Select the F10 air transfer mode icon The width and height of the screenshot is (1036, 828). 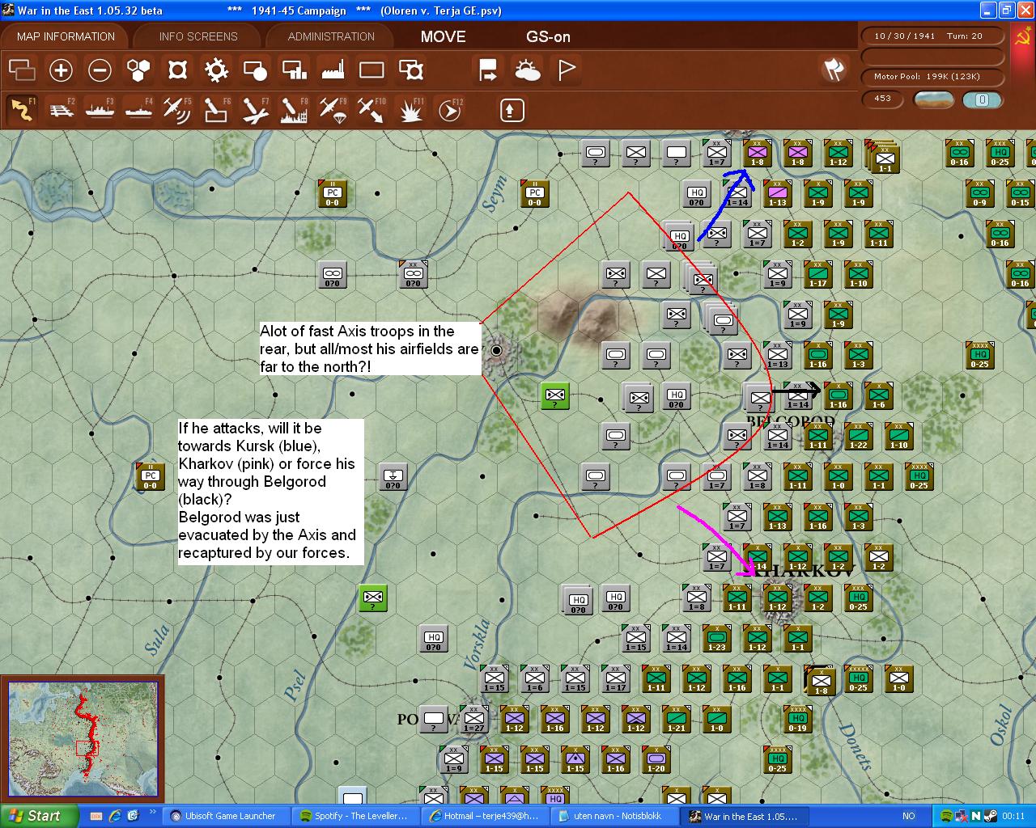coord(372,109)
